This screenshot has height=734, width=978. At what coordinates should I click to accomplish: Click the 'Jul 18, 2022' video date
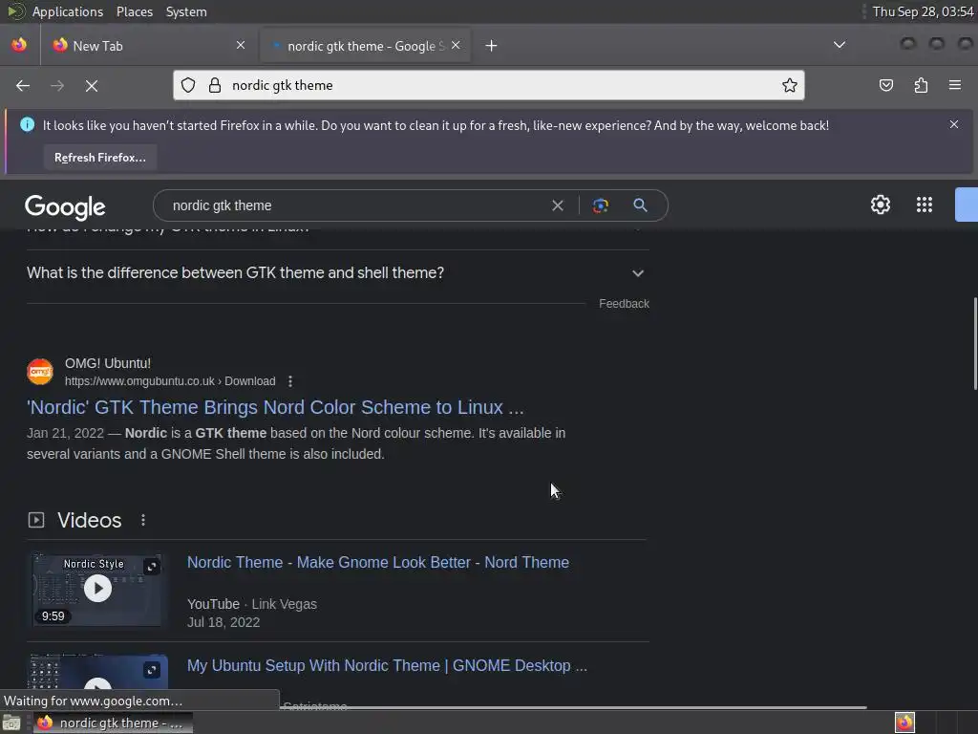pyautogui.click(x=223, y=622)
